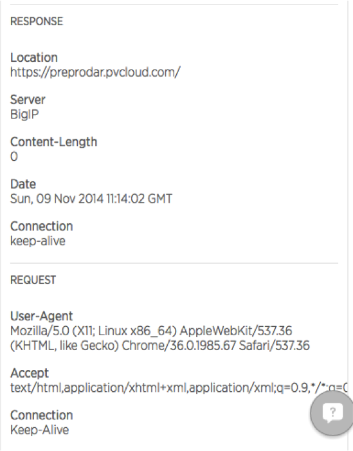The width and height of the screenshot is (353, 451).
Task: Select the text/html Accept header value
Action: tap(179, 388)
